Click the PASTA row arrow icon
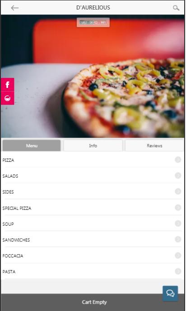 [x=178, y=271]
